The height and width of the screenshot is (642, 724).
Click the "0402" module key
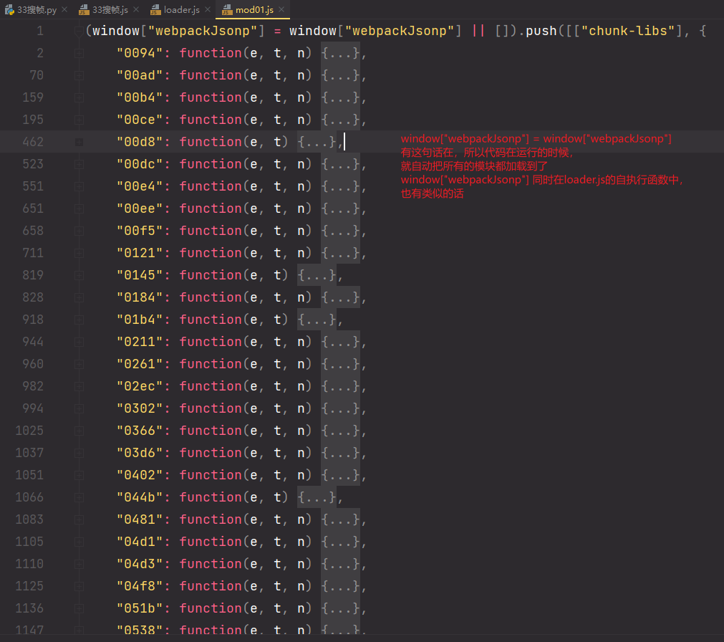(x=140, y=475)
